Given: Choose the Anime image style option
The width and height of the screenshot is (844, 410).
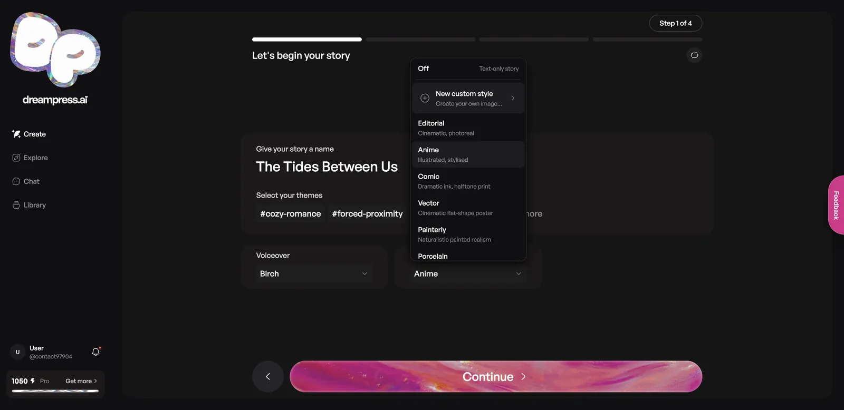Looking at the screenshot, I should click(x=468, y=154).
